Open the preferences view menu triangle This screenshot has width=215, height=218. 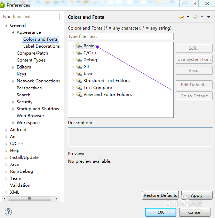(x=209, y=17)
